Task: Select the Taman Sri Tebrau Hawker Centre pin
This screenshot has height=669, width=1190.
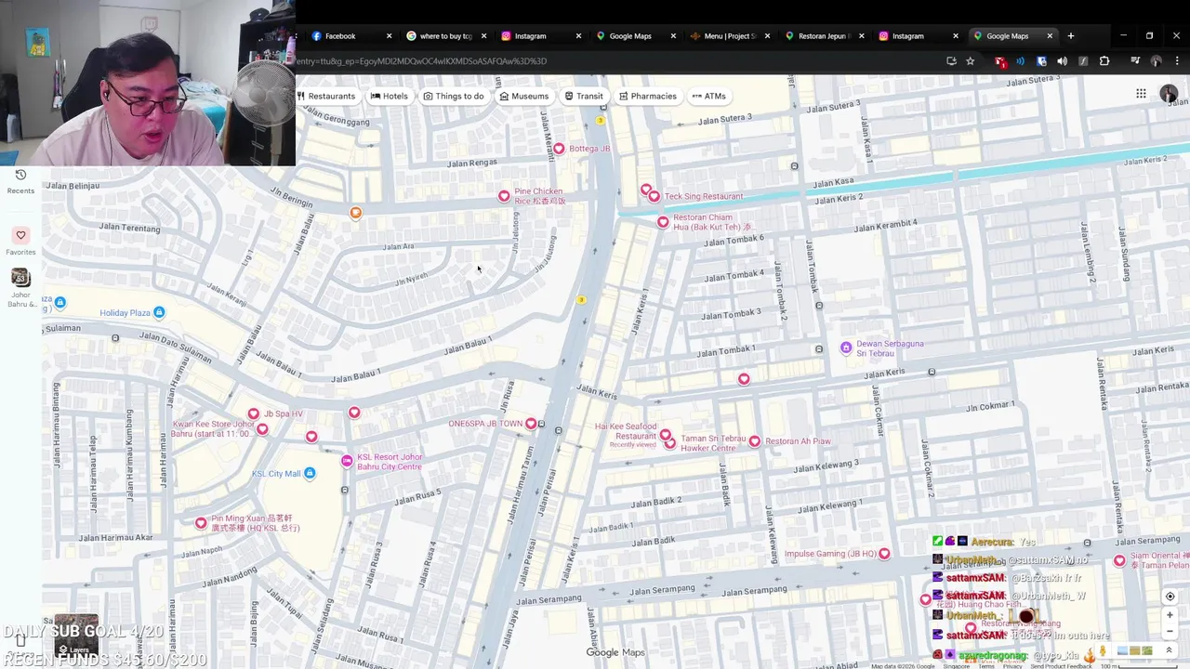Action: point(670,443)
